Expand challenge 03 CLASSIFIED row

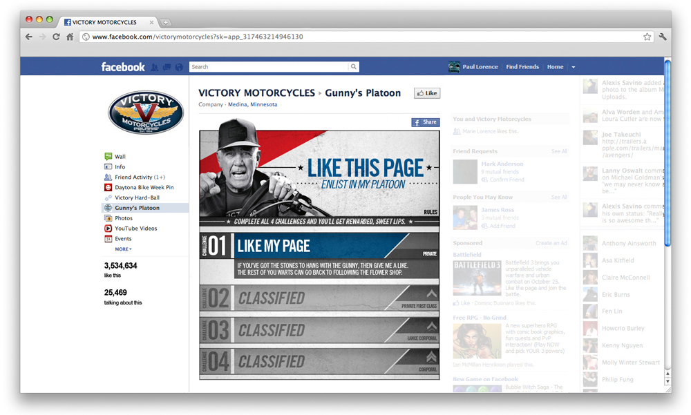pyautogui.click(x=319, y=330)
